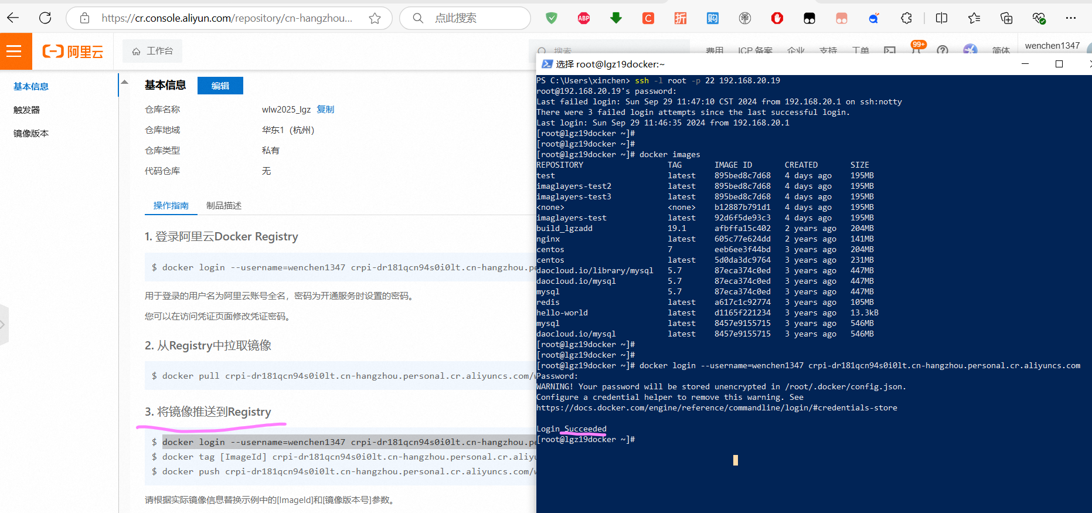Click the redis image row in terminal
This screenshot has height=513, width=1092.
click(705, 302)
